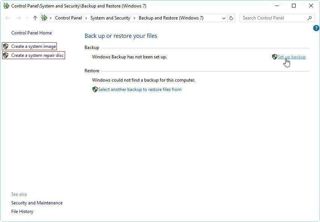
Task: Focus the Search Control Panel field
Action: [277, 18]
